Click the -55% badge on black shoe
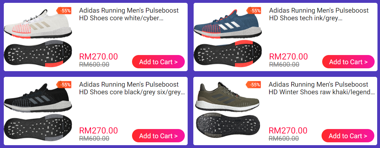The width and height of the screenshot is (380, 148). (x=64, y=84)
